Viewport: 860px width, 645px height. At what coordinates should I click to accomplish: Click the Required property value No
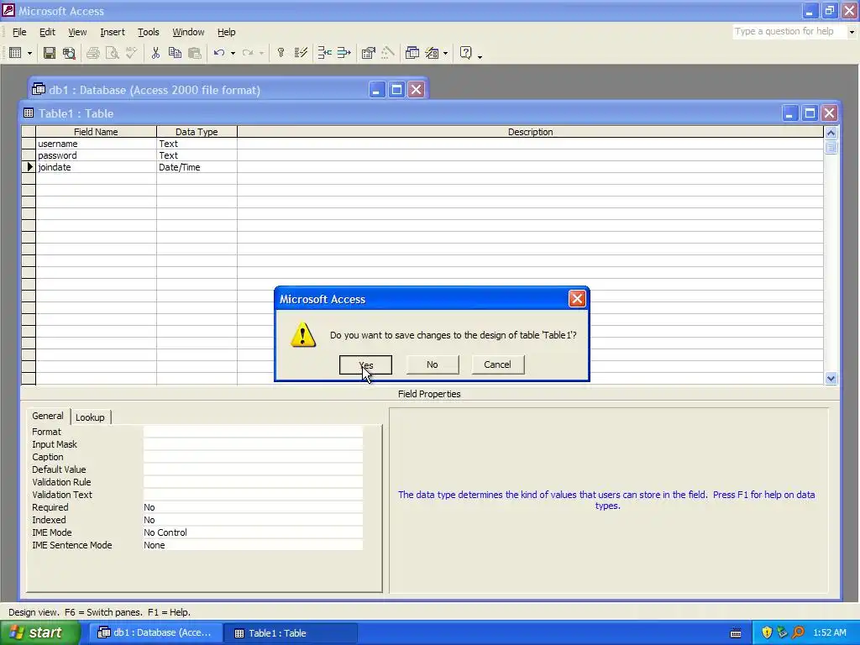coord(253,507)
